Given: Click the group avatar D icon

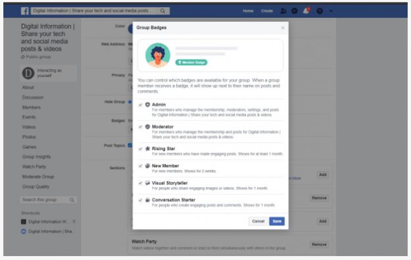Looking at the screenshot, I should pos(28,73).
